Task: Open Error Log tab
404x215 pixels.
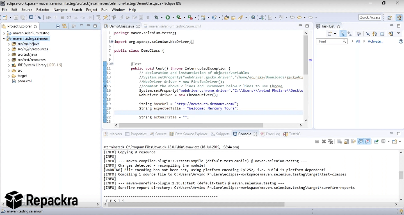Action: pyautogui.click(x=270, y=134)
